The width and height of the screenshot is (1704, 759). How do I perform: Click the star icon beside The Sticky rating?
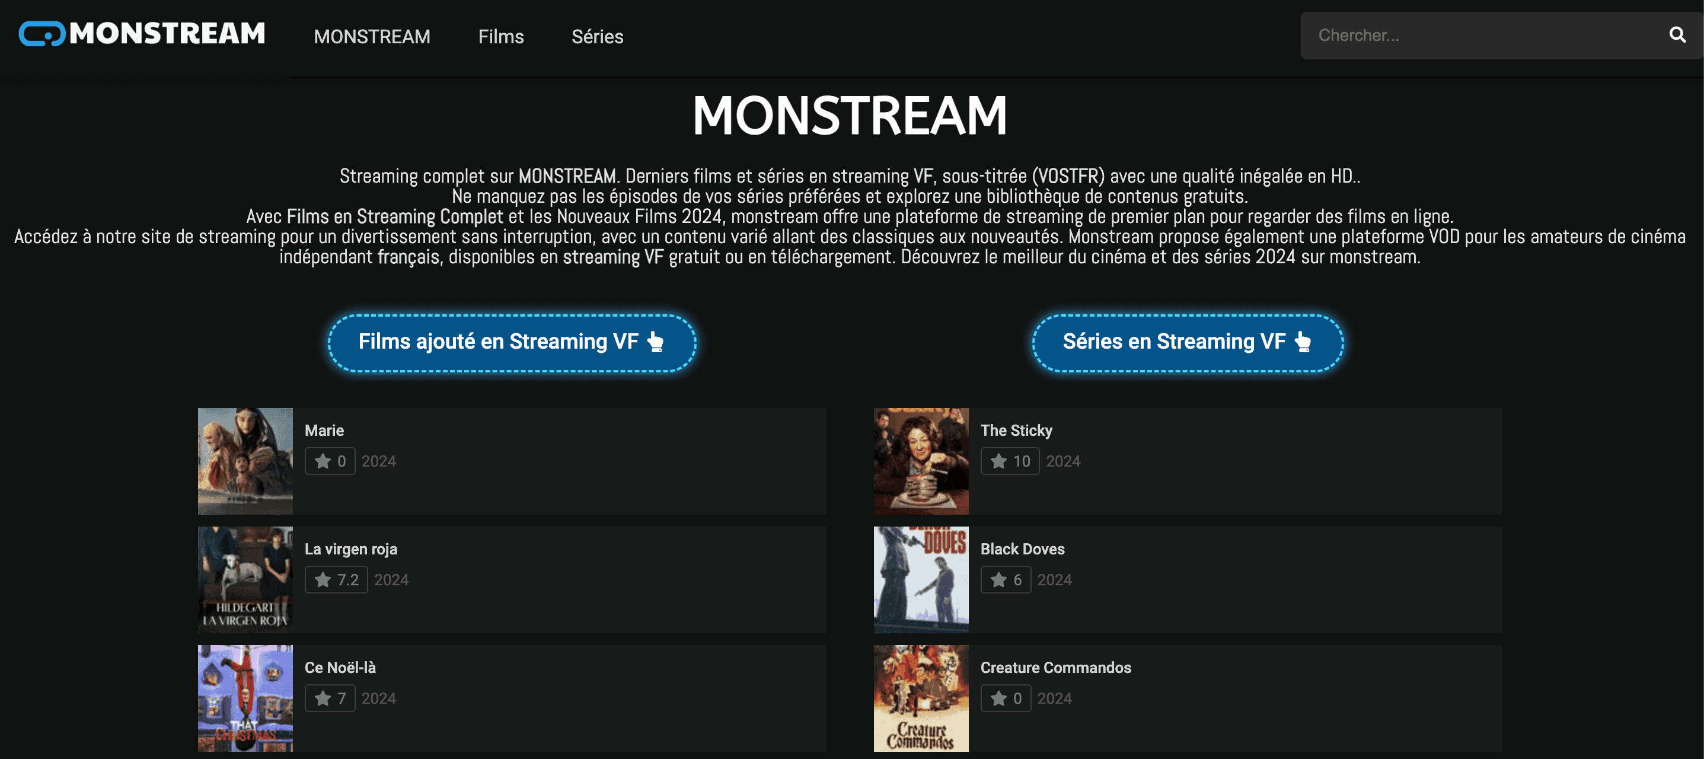coord(998,461)
